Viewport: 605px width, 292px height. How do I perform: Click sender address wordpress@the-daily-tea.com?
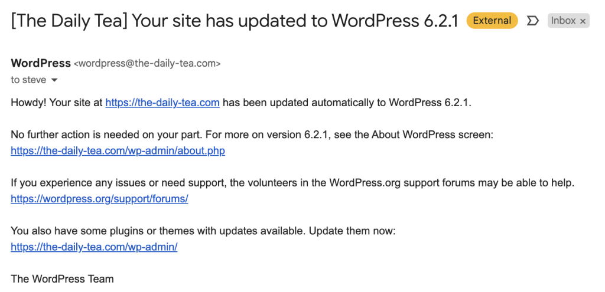point(147,64)
